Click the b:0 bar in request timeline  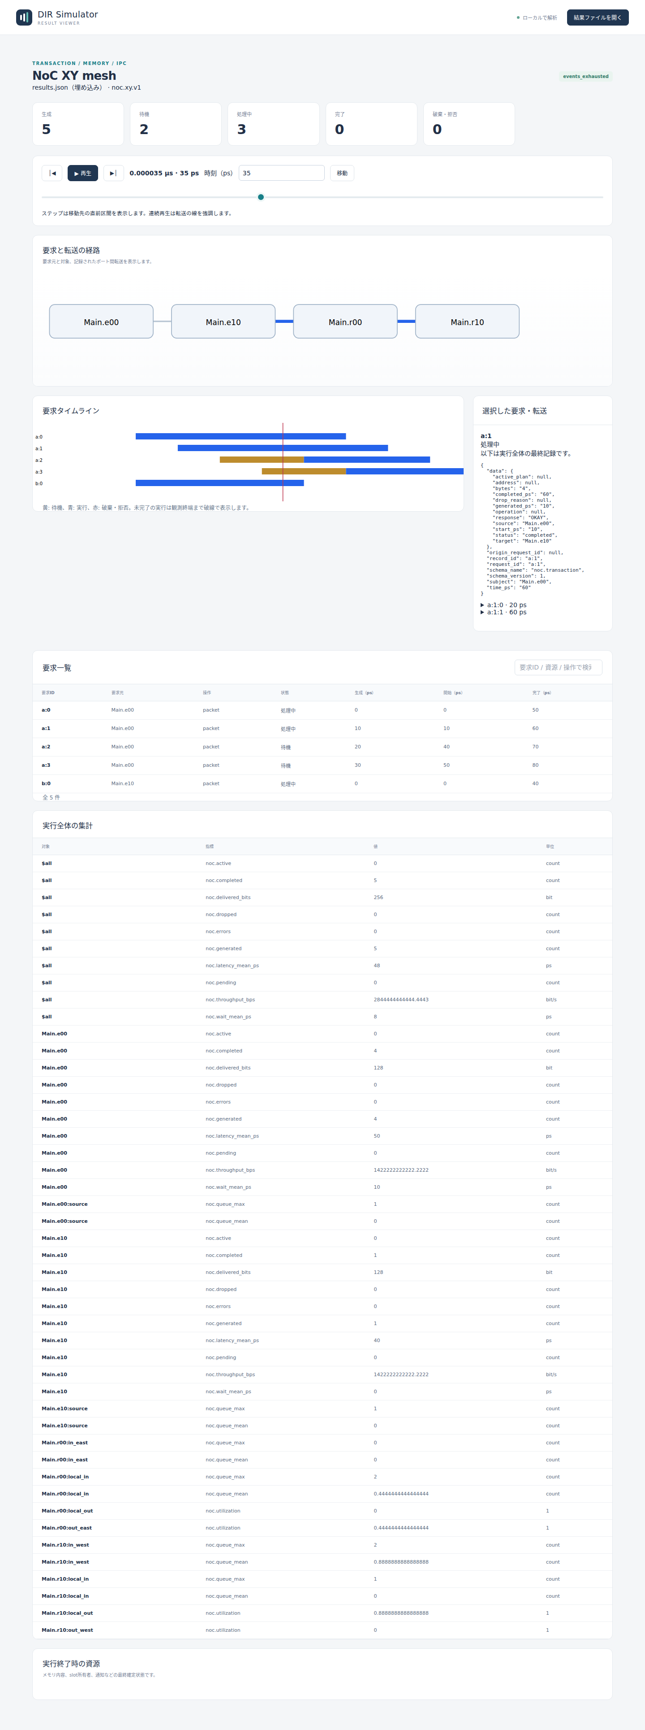pyautogui.click(x=219, y=483)
